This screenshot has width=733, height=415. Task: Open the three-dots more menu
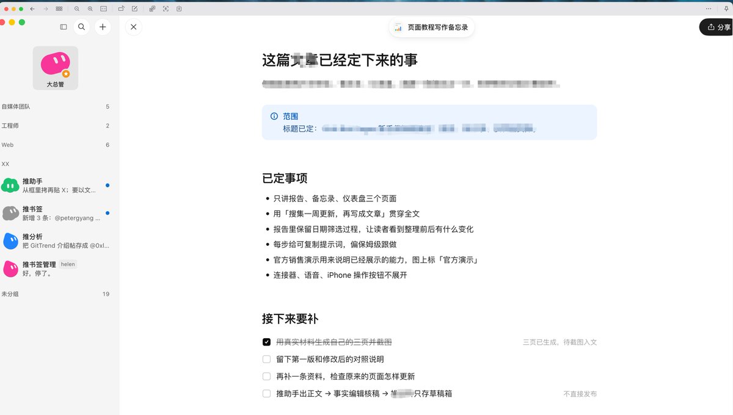[709, 9]
